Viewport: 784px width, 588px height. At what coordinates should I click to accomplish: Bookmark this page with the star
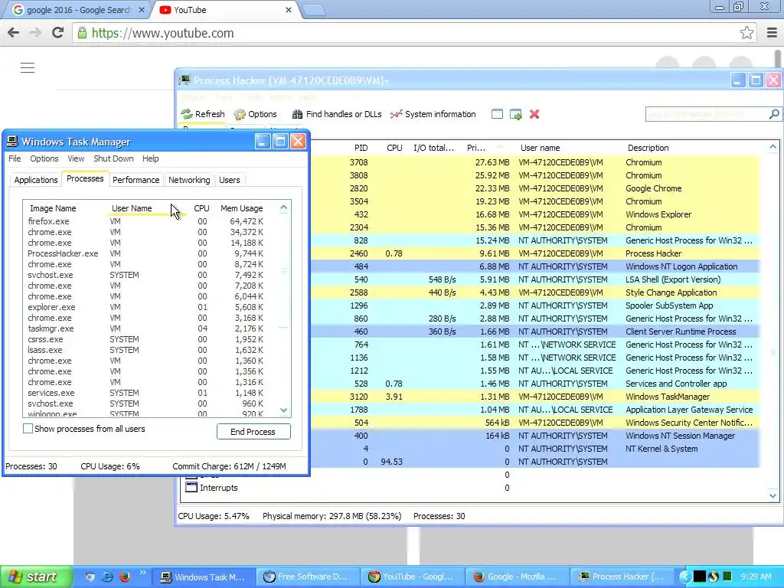pos(746,33)
